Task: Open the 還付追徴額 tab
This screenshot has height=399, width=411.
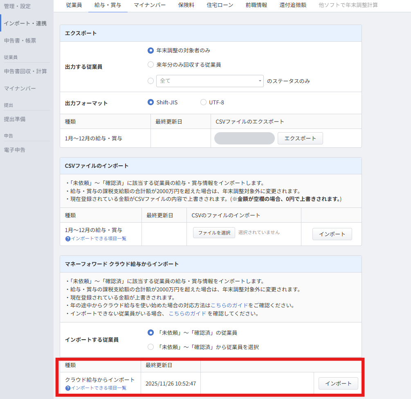Action: (x=293, y=5)
